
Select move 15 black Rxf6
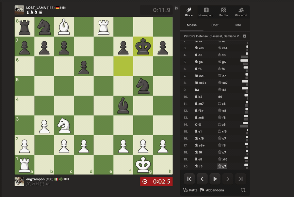[x=222, y=131]
